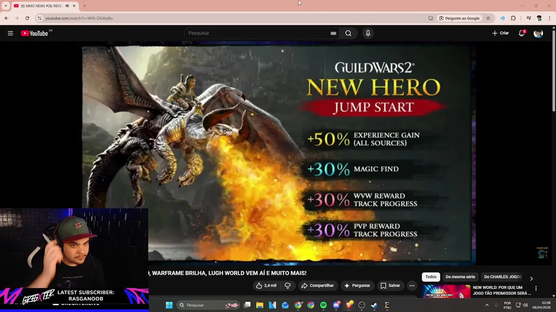556x312 pixels.
Task: Install app icon in address bar
Action: tap(430, 18)
